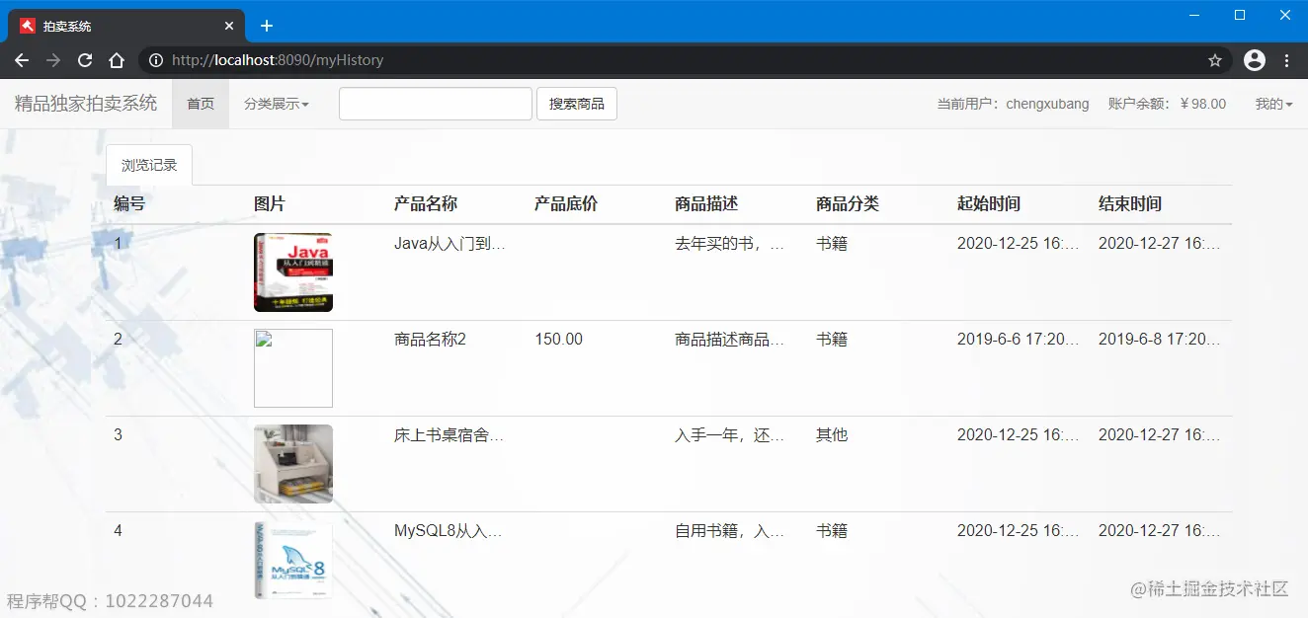Viewport: 1308px width, 618px height.
Task: Click the browser back navigation arrow
Action: (21, 60)
